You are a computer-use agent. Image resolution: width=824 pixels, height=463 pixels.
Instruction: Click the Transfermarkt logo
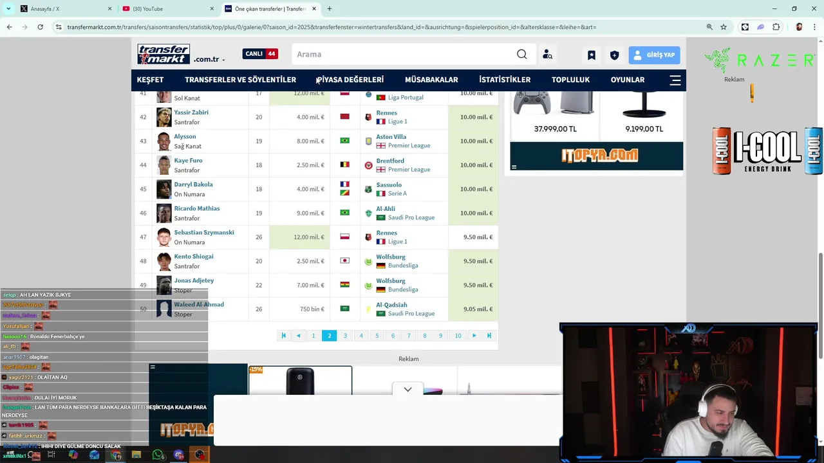[x=164, y=54]
